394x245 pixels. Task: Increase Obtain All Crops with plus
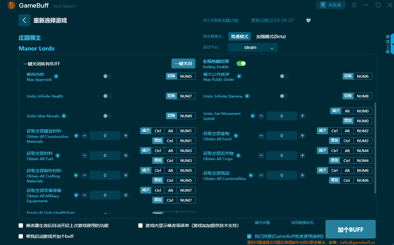[x=302, y=155]
